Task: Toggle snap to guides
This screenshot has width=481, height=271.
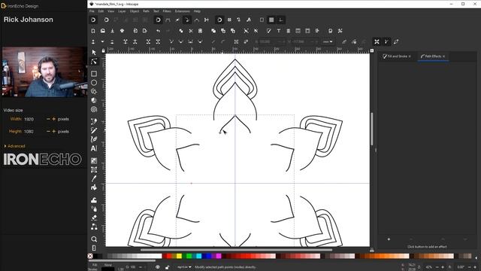Action: tap(281, 20)
